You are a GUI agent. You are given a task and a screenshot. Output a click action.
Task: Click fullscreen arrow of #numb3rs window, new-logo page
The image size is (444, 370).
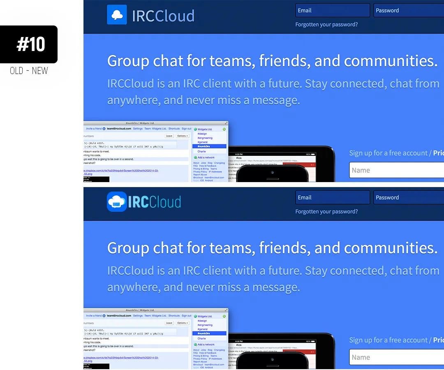pyautogui.click(x=226, y=310)
